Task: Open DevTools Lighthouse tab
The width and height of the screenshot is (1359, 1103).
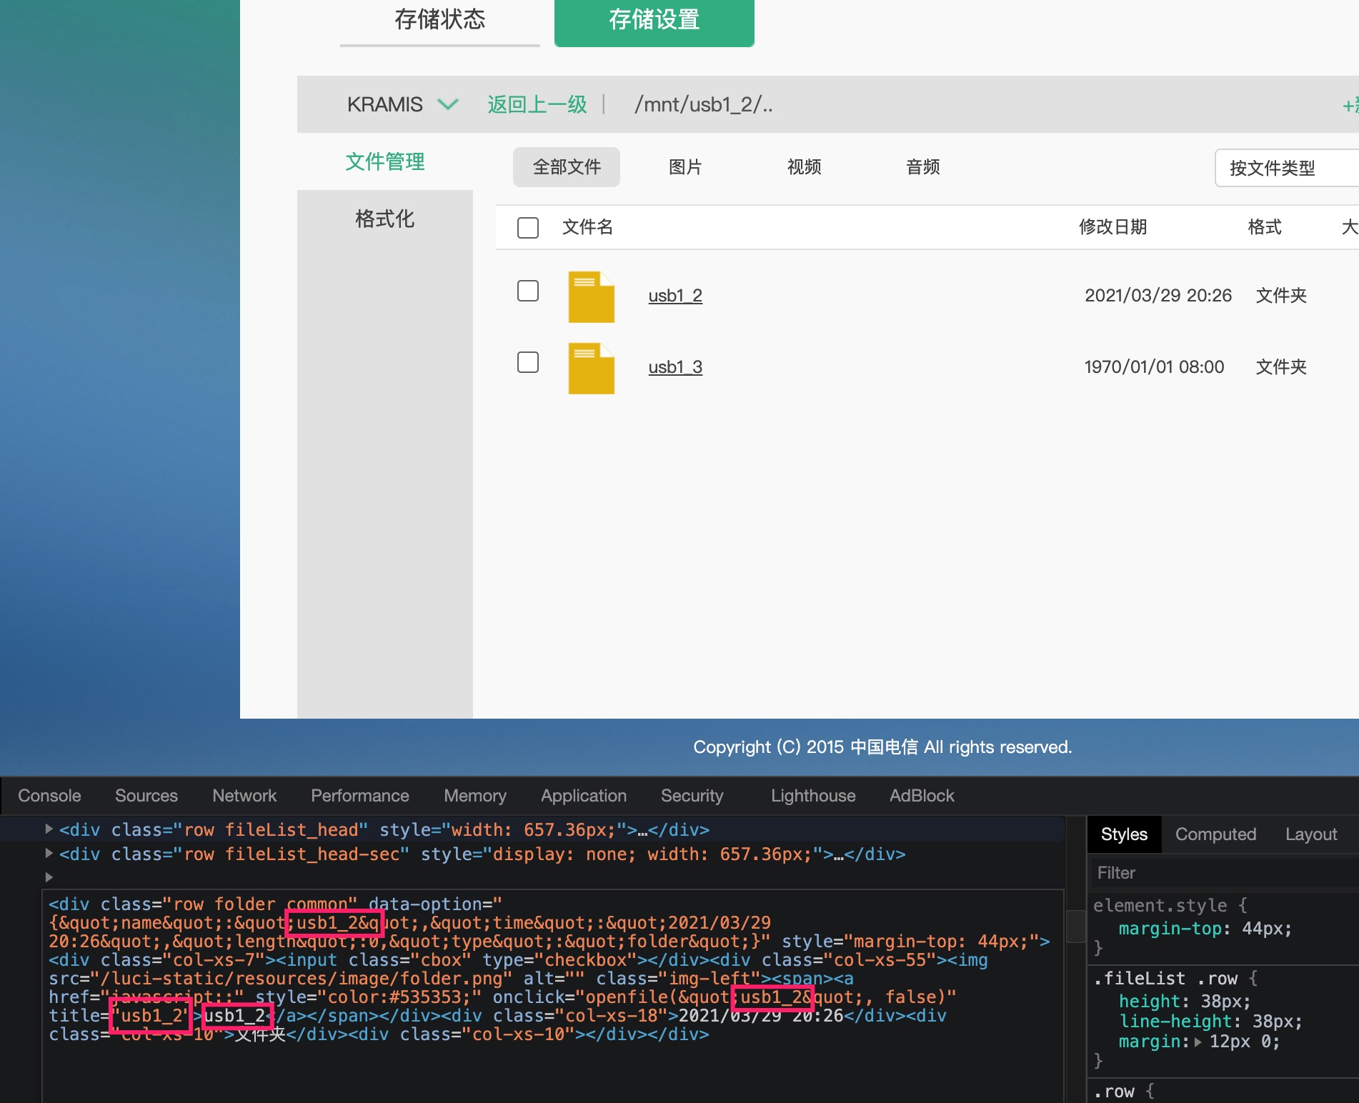Action: 813,796
